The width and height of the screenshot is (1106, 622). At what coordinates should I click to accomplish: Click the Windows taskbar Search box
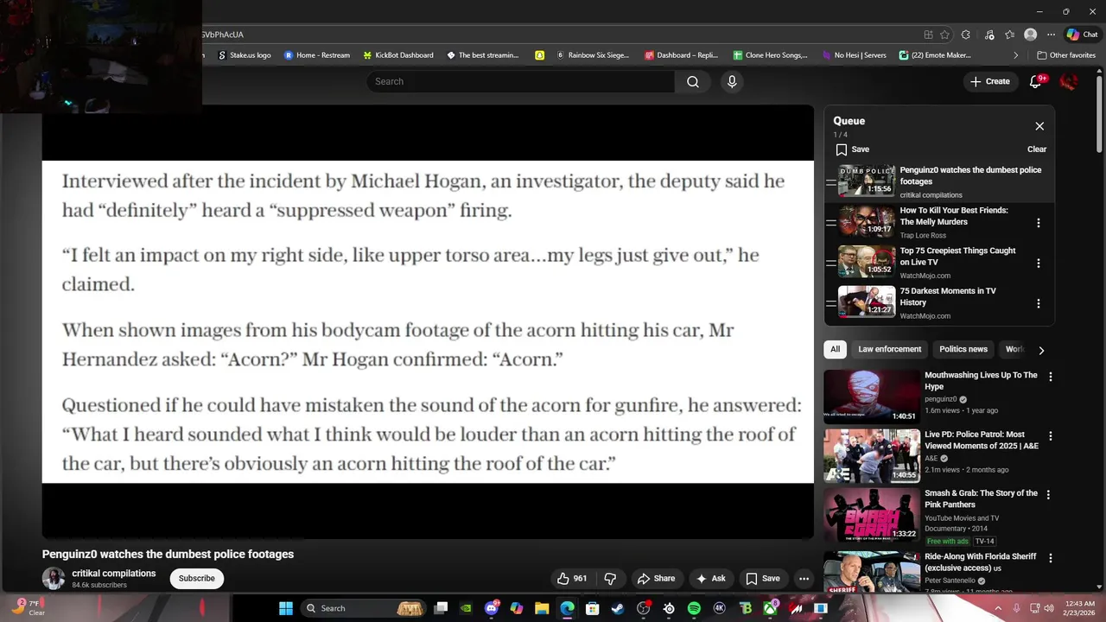pyautogui.click(x=363, y=608)
